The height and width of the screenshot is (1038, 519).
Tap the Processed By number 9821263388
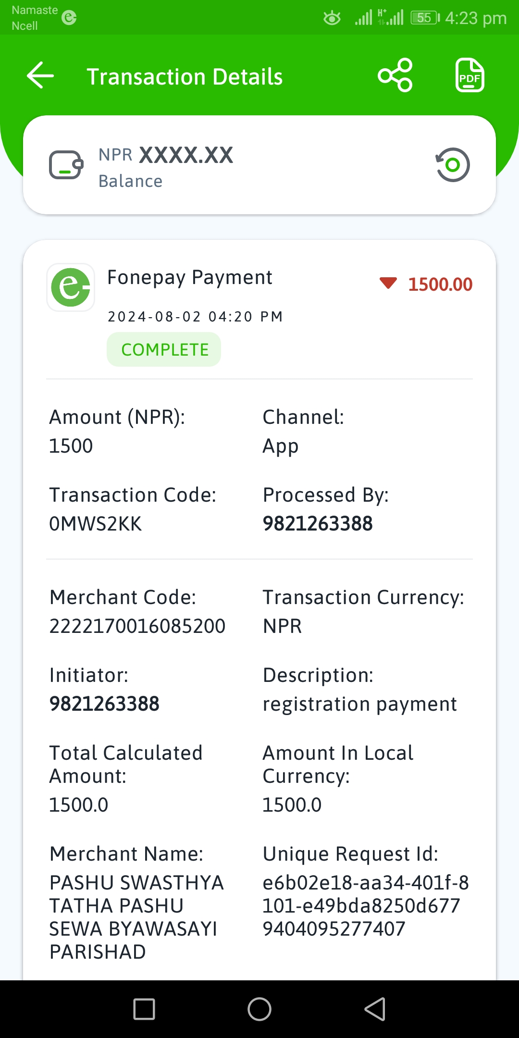318,524
